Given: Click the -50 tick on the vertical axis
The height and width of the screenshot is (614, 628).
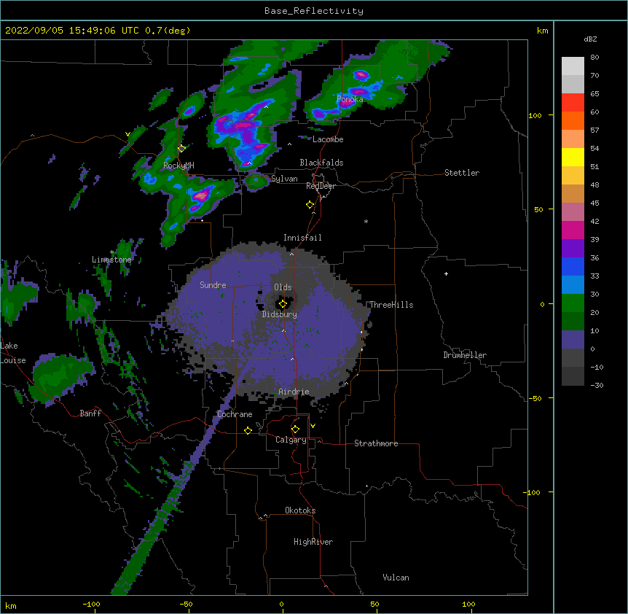Looking at the screenshot, I should click(535, 398).
